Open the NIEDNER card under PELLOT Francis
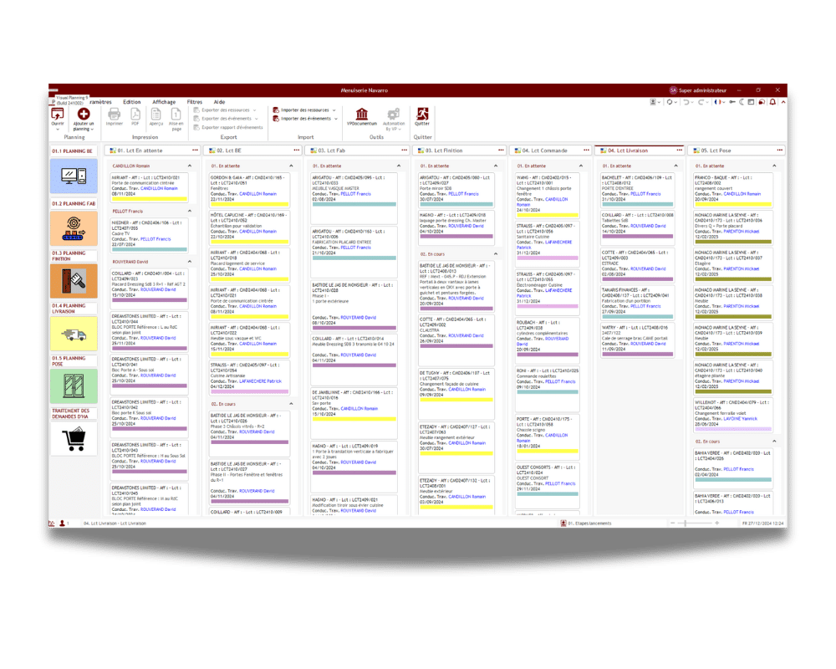This screenshot has height=669, width=836. click(x=150, y=235)
